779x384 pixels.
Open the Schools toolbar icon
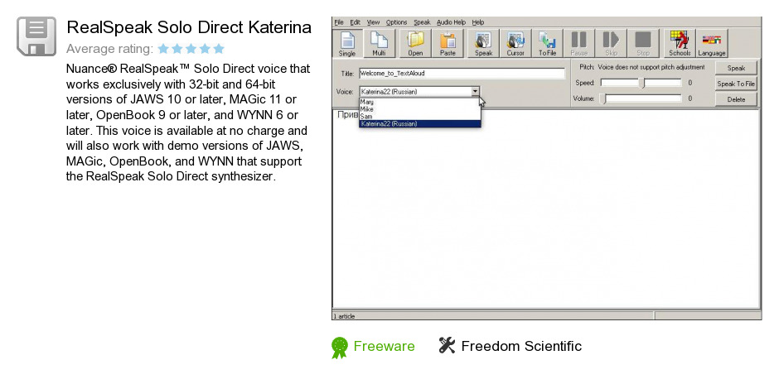[680, 43]
